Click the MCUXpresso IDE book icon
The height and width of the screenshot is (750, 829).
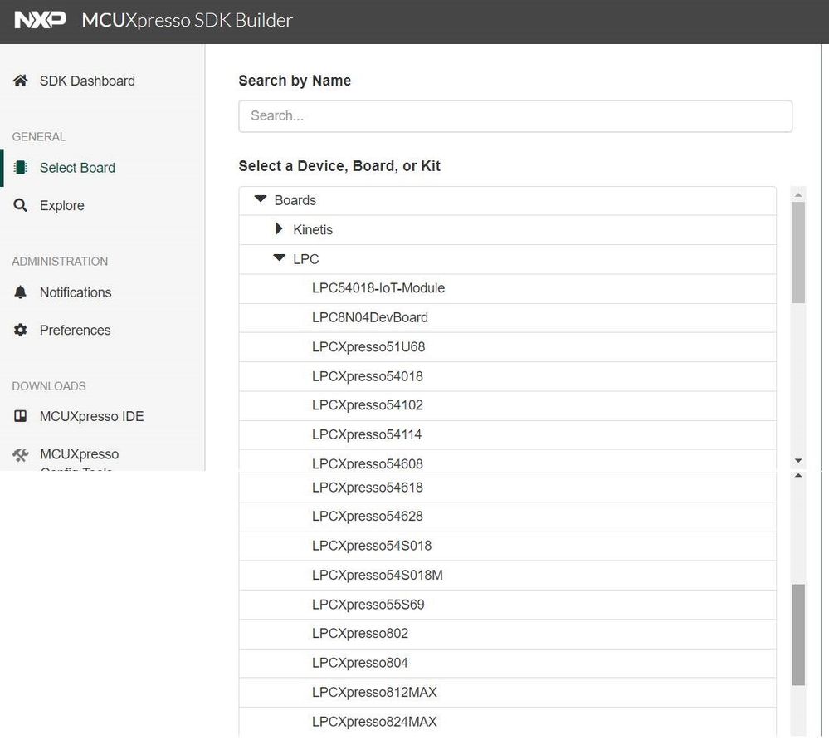pyautogui.click(x=20, y=416)
